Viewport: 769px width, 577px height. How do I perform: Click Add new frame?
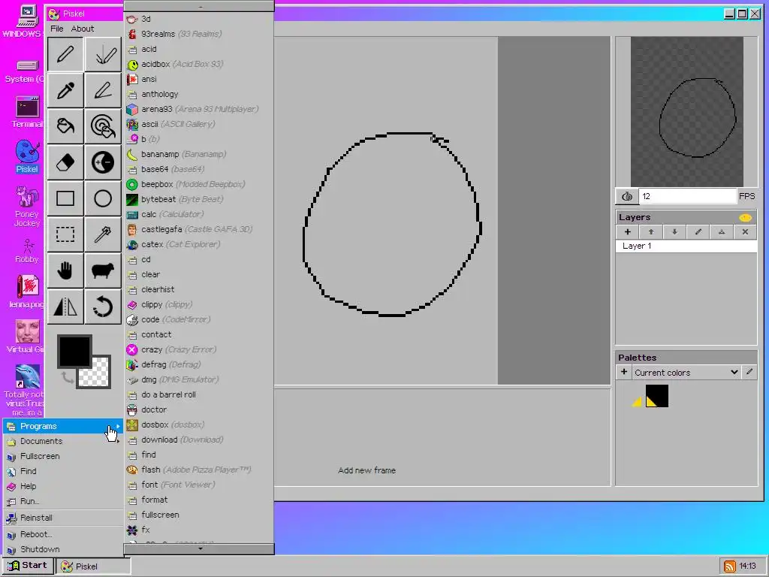click(x=366, y=470)
